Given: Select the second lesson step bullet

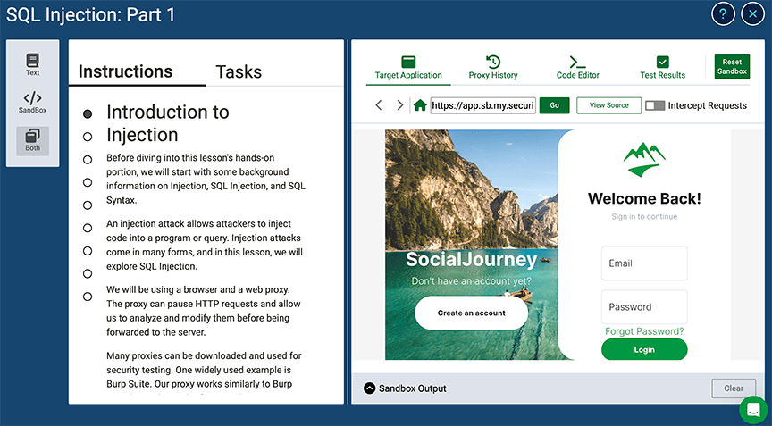Looking at the screenshot, I should pos(88,137).
